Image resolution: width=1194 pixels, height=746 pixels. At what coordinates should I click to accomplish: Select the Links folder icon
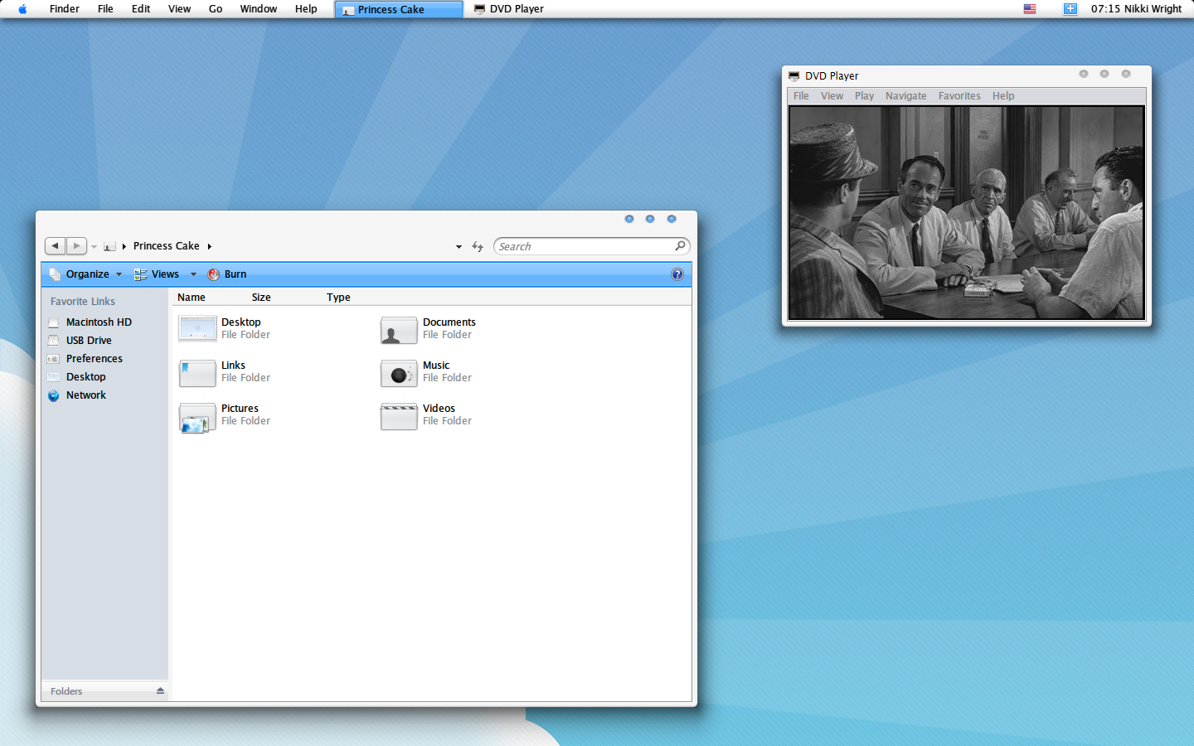click(x=197, y=373)
